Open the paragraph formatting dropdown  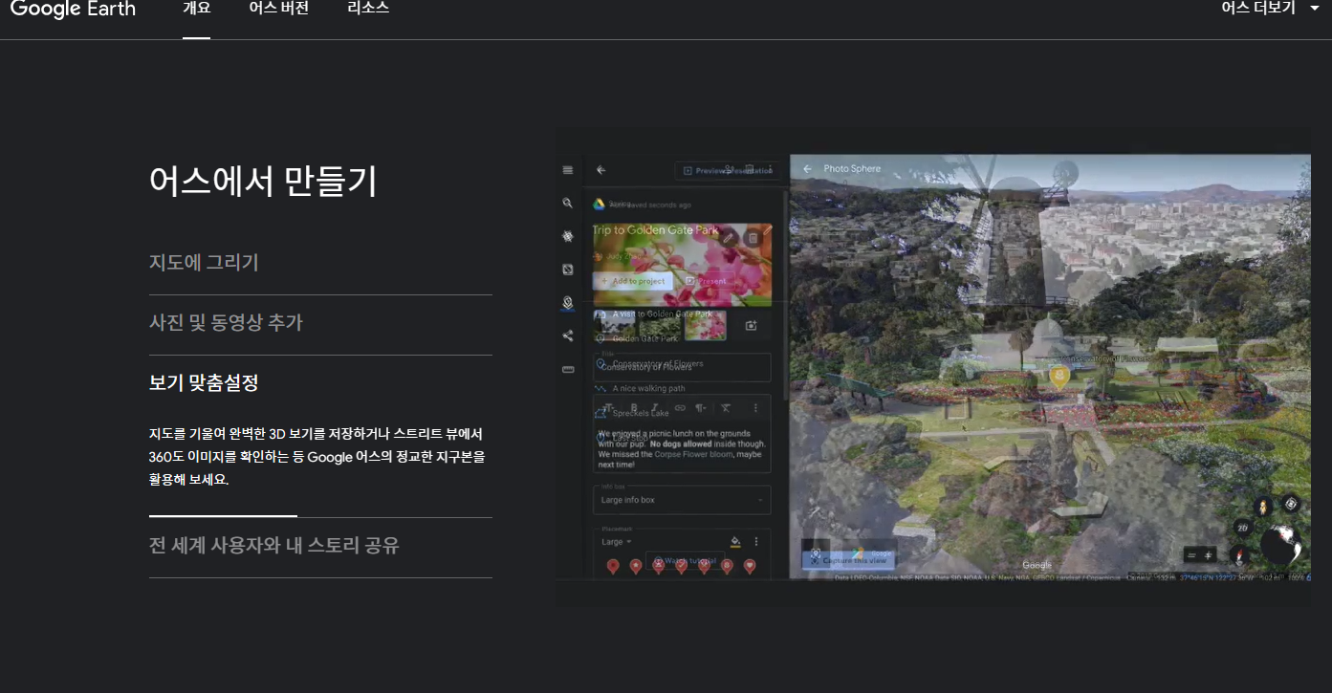tap(703, 408)
